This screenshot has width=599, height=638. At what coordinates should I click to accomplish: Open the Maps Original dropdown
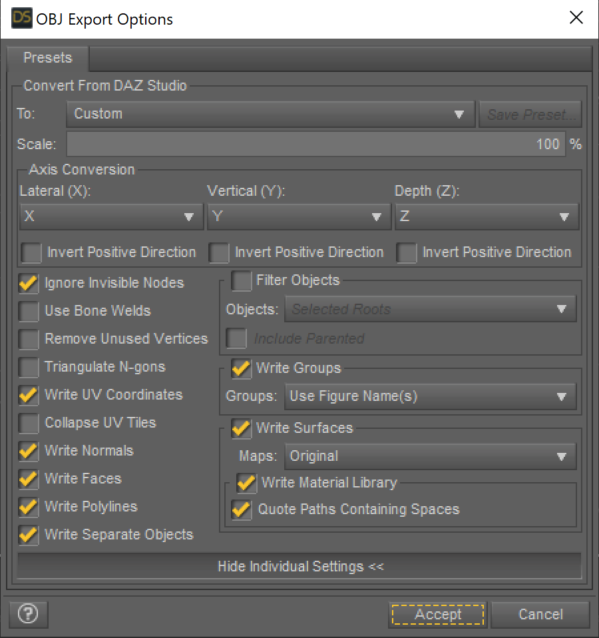(430, 456)
